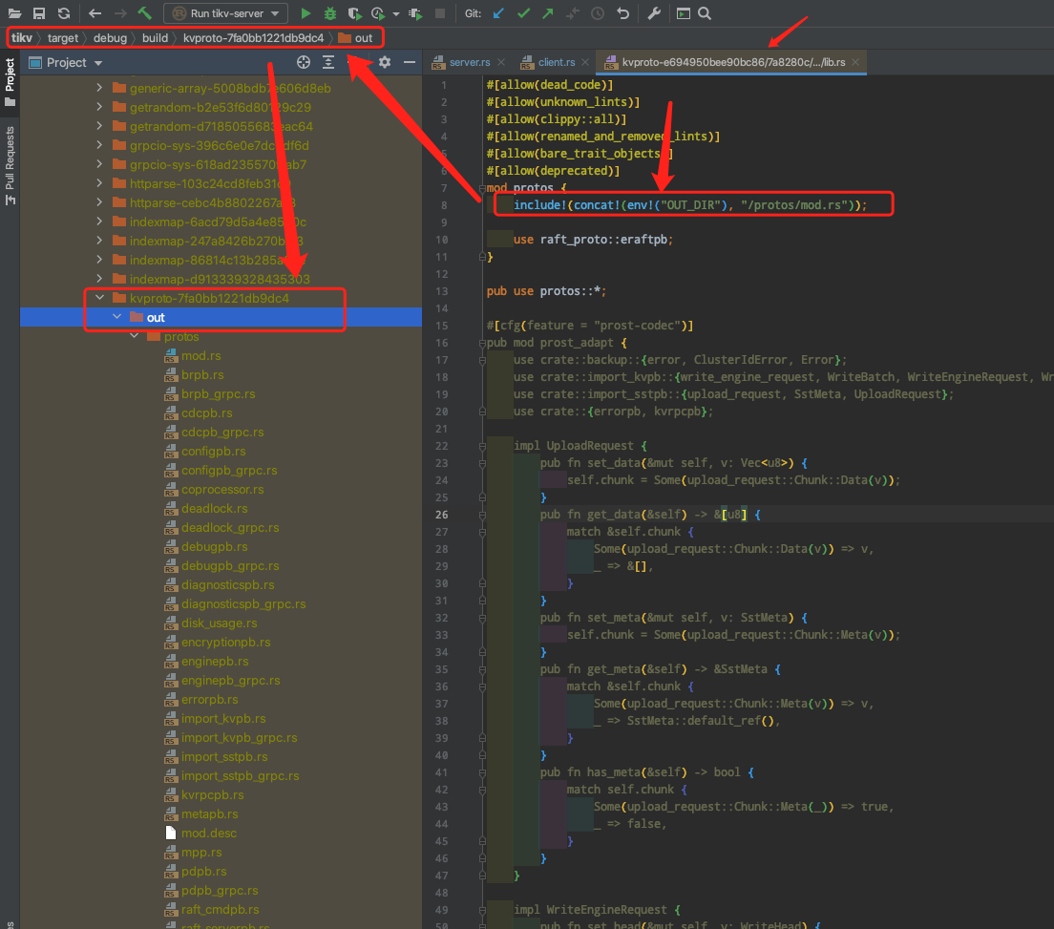Collapse the kvproto-7fa0bb1221db9dc4 folder

pyautogui.click(x=99, y=298)
